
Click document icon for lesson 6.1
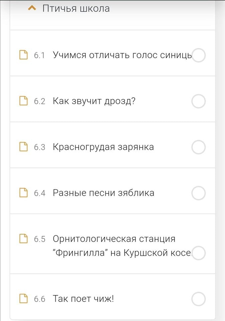pyautogui.click(x=23, y=55)
